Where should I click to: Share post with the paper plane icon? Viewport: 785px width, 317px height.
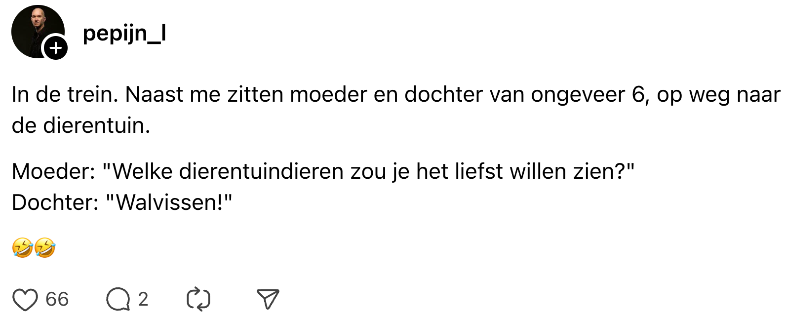tap(268, 299)
